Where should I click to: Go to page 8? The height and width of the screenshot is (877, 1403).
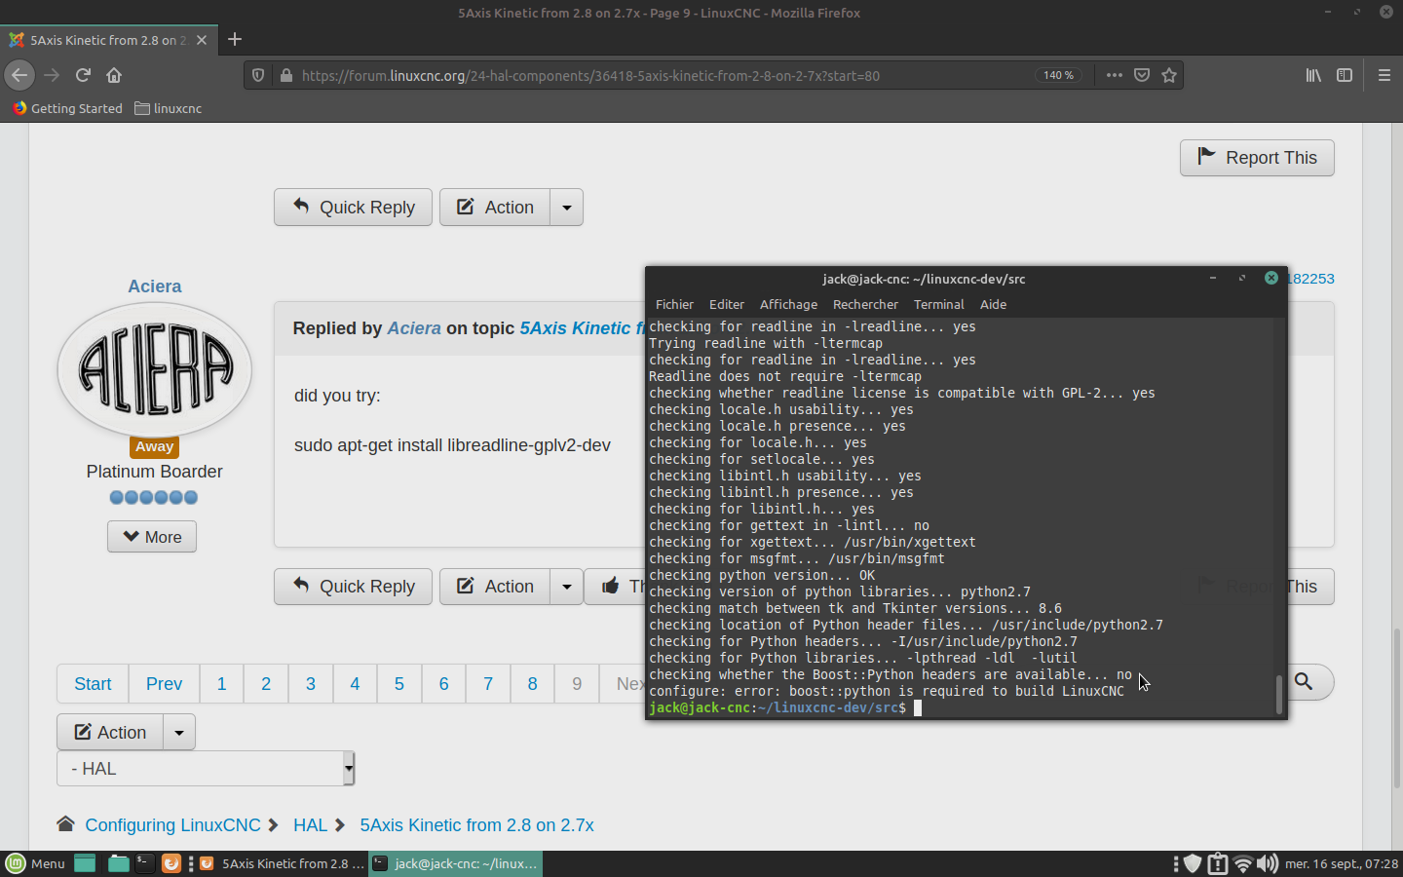[x=532, y=684]
